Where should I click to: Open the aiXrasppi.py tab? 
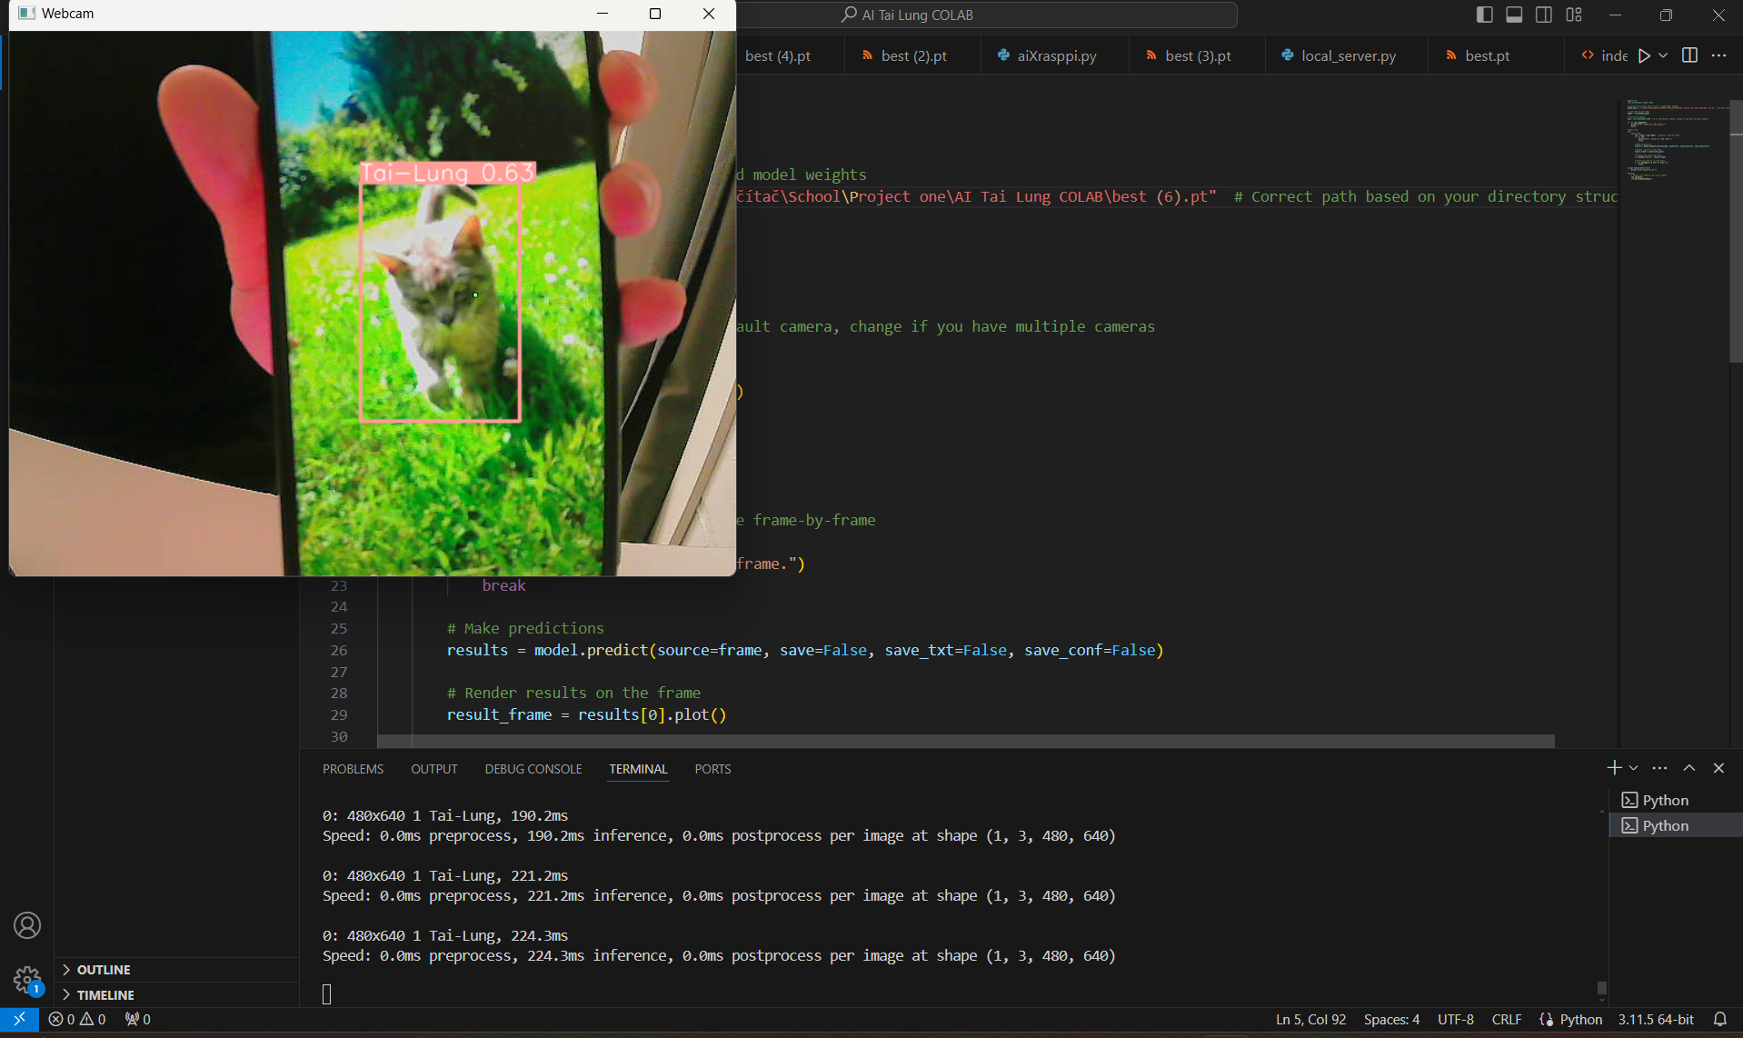(x=1055, y=55)
